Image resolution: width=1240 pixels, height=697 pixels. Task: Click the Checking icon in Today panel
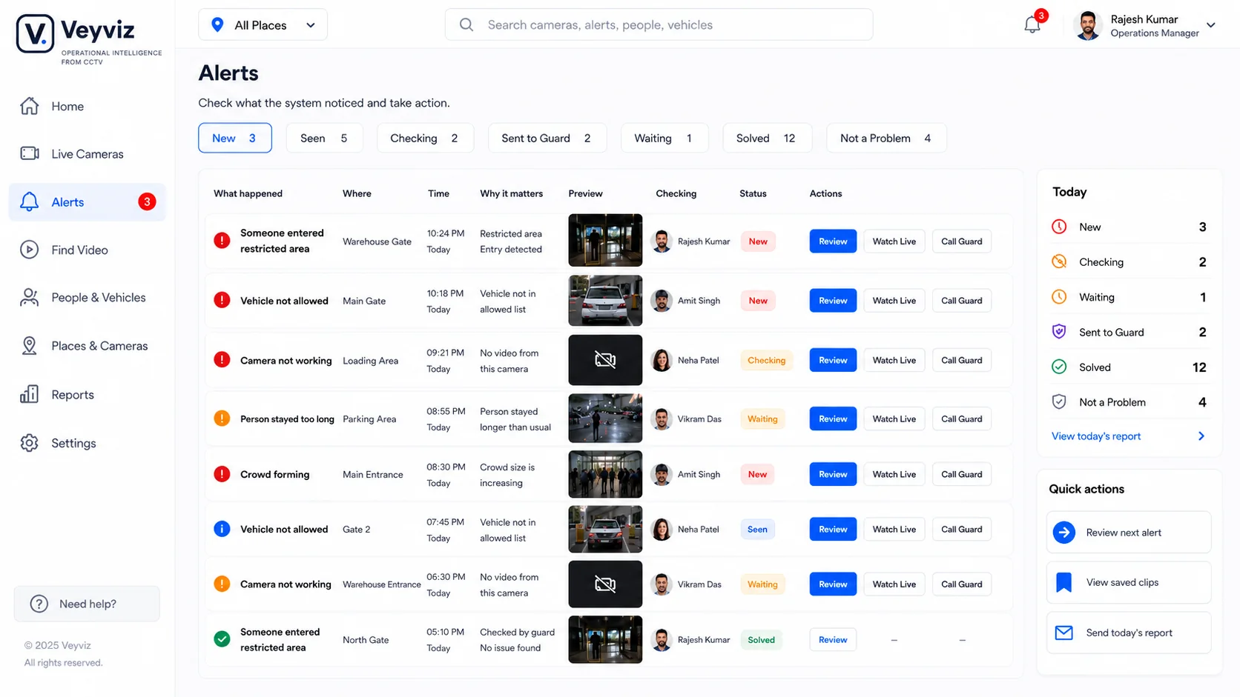(x=1059, y=261)
